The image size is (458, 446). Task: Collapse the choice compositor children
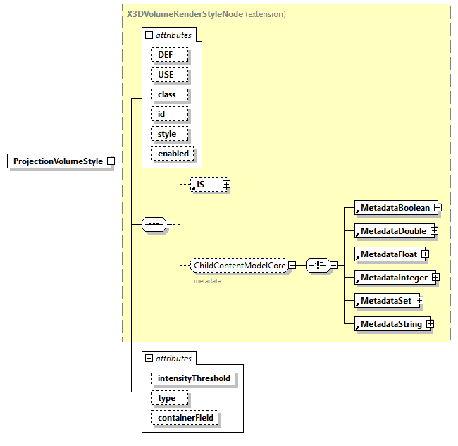point(334,266)
